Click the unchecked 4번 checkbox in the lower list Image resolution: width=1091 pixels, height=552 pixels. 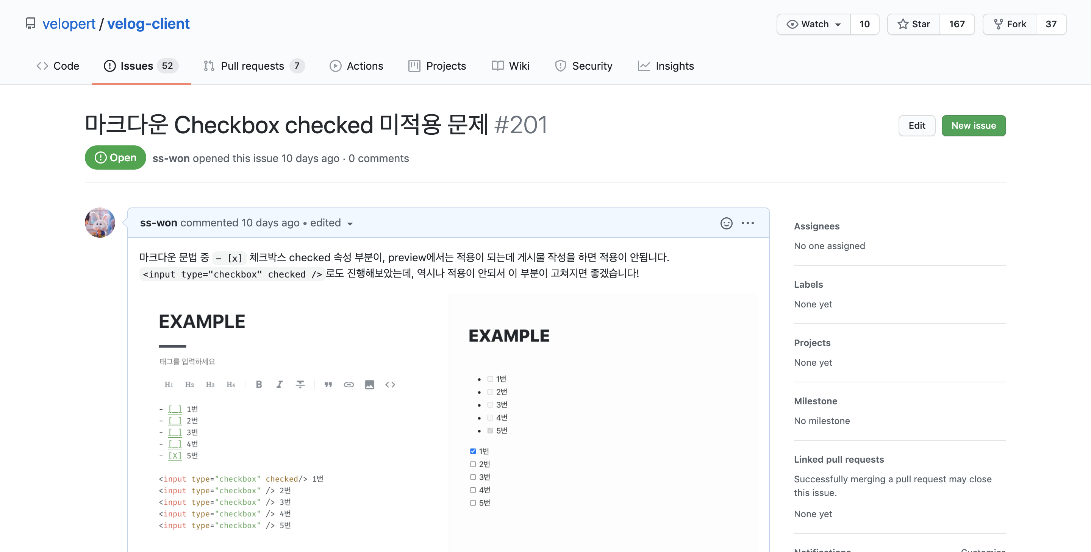(473, 490)
